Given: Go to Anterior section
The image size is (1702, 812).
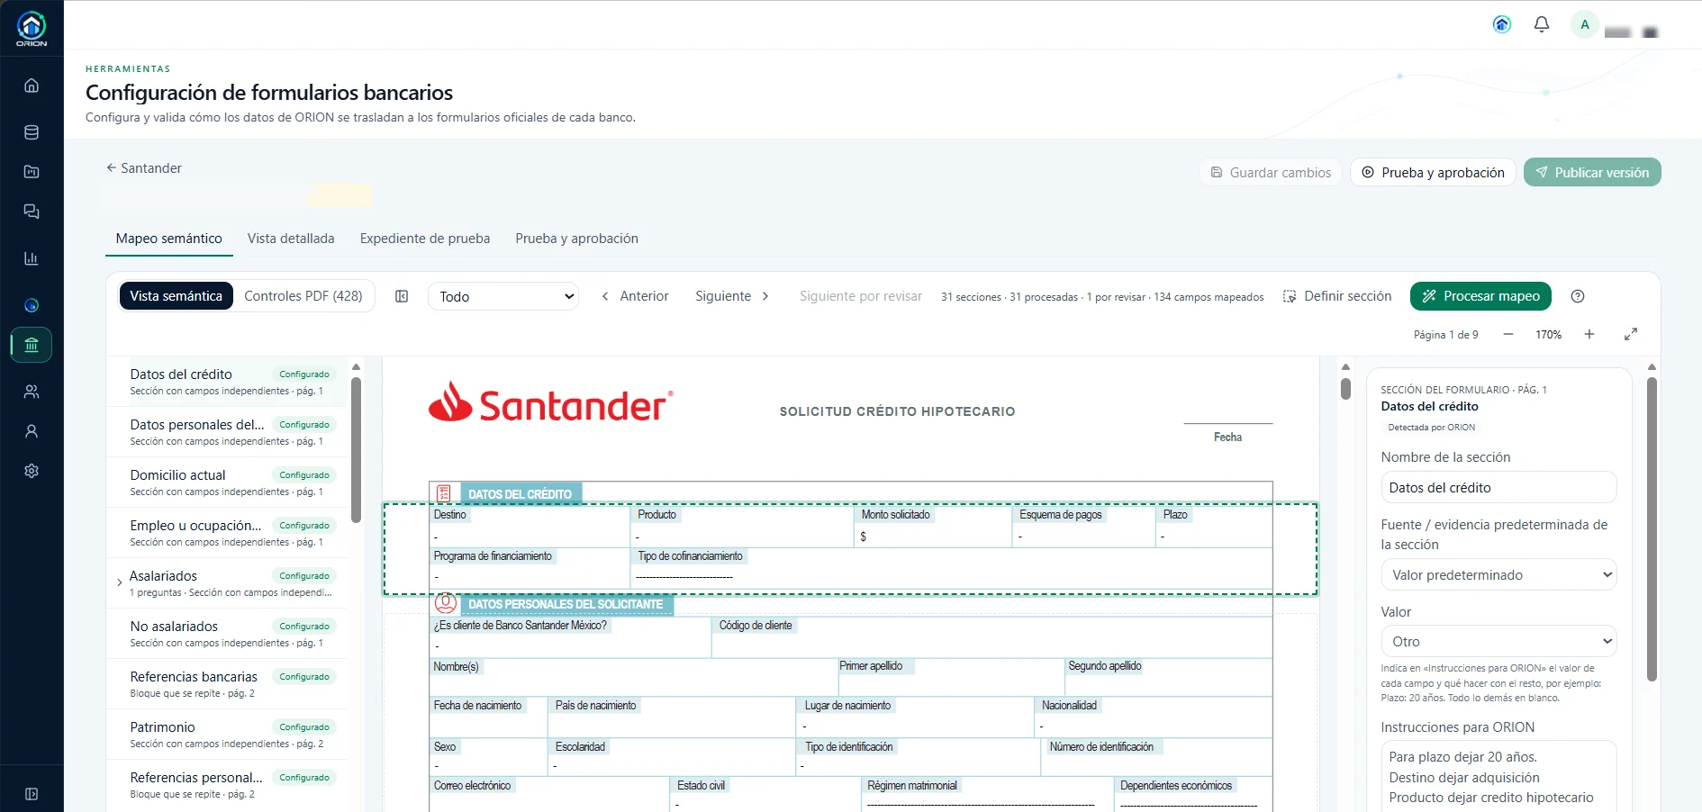Looking at the screenshot, I should (635, 296).
